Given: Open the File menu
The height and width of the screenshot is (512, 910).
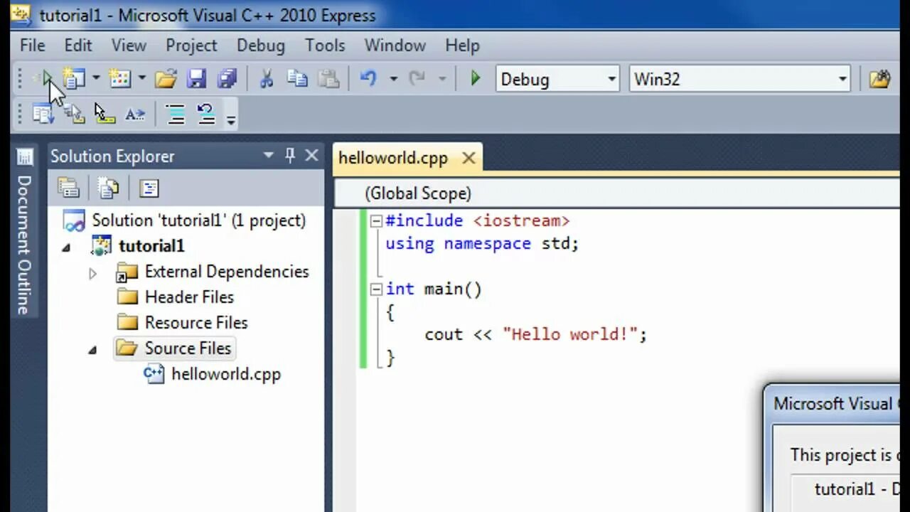Looking at the screenshot, I should coord(33,46).
